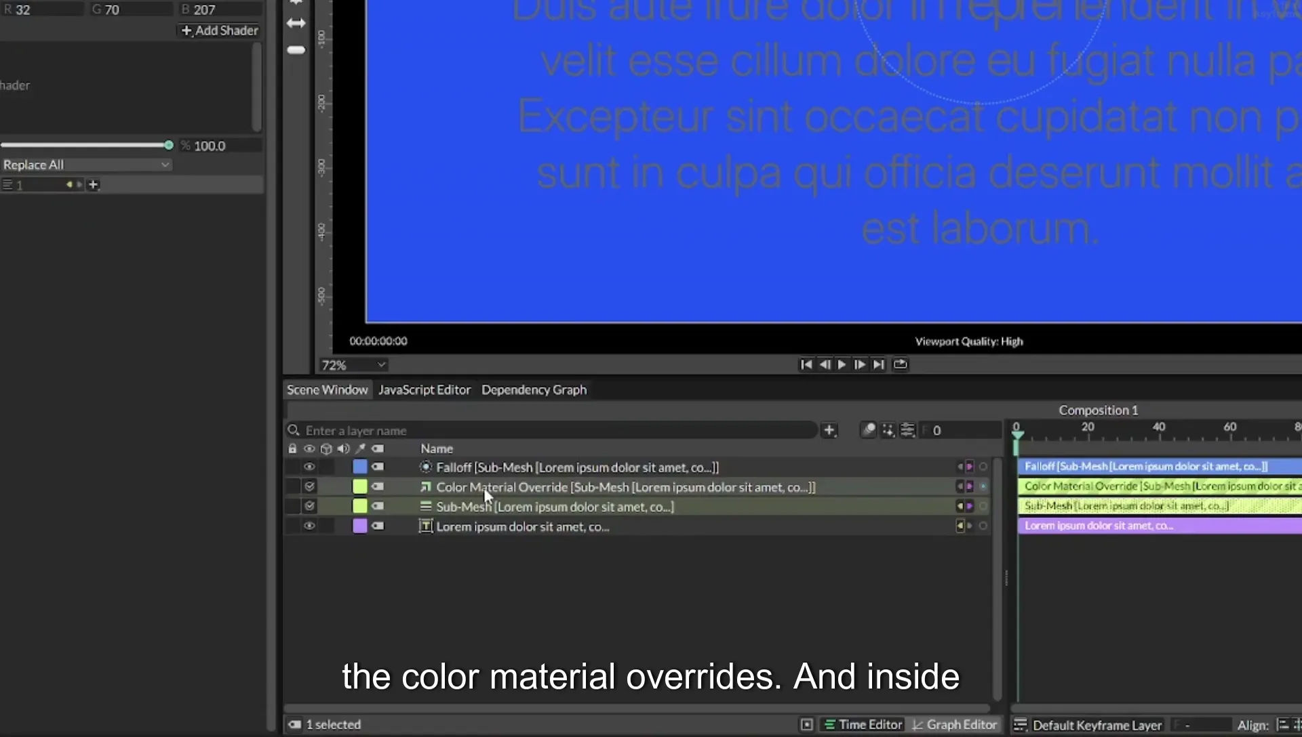This screenshot has height=737, width=1302.
Task: Click the add layer plus button
Action: coord(829,430)
